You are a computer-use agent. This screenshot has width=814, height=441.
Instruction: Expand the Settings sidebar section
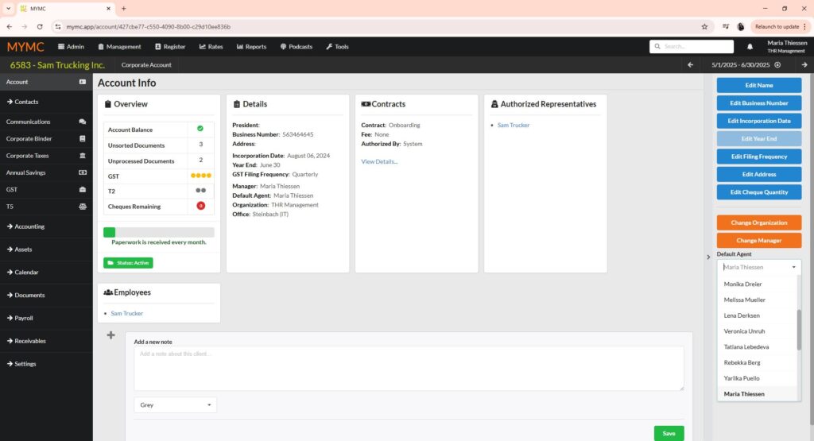click(46, 364)
